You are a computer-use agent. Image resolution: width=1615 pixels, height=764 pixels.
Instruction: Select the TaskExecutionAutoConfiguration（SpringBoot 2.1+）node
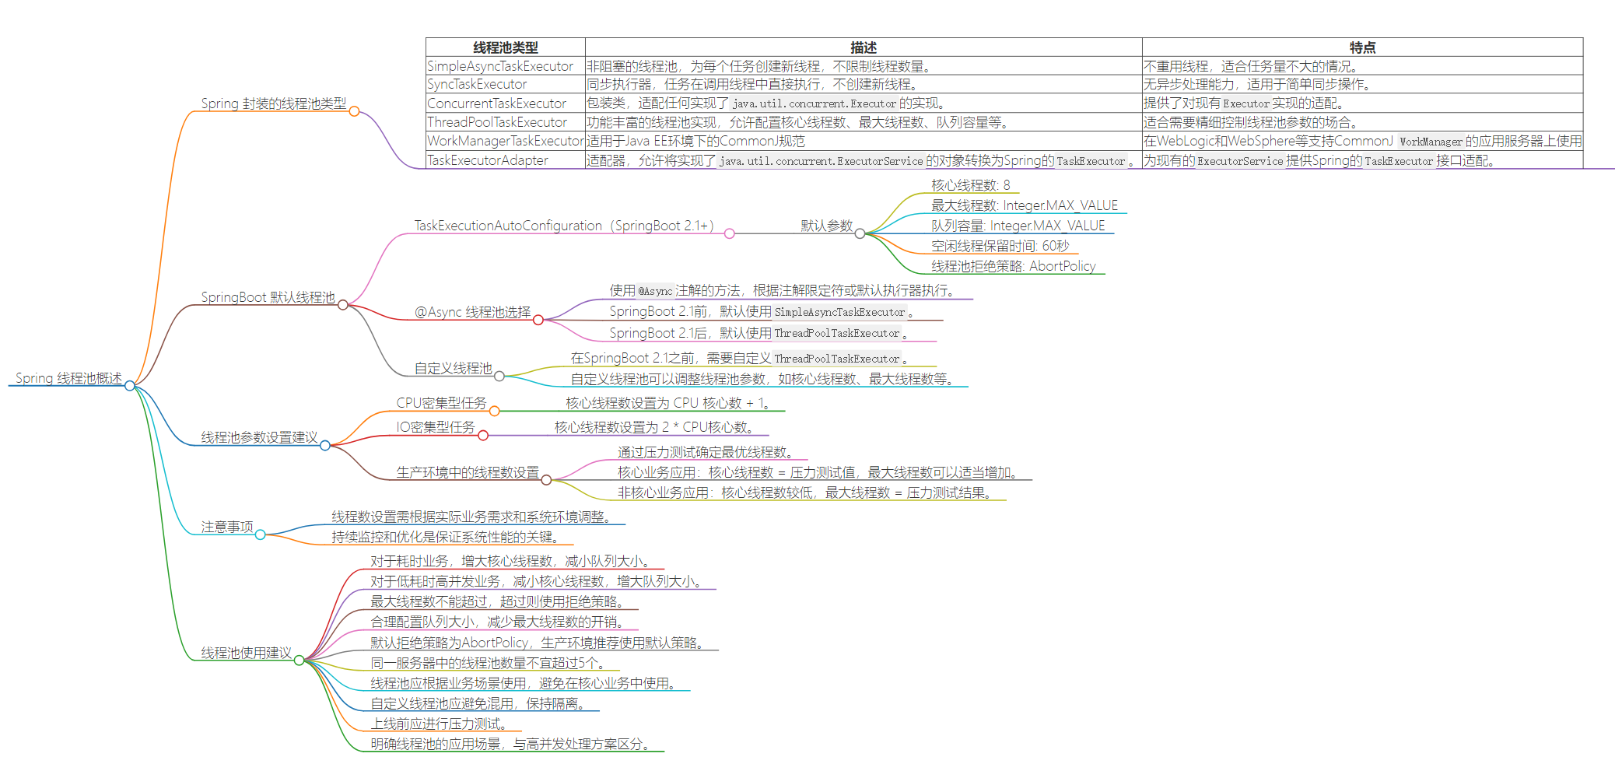[x=566, y=226]
